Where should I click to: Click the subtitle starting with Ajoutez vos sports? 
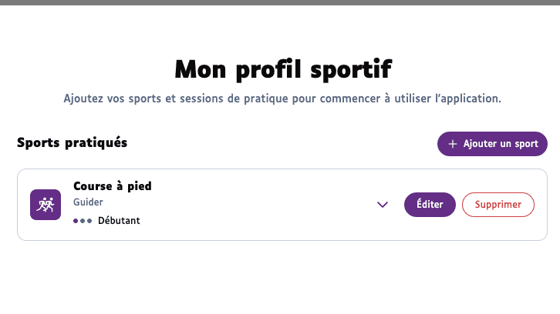[282, 99]
